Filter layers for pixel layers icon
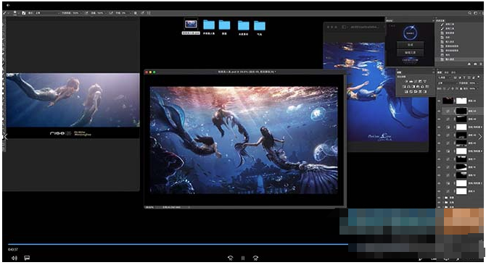The width and height of the screenshot is (486, 265). click(456, 77)
